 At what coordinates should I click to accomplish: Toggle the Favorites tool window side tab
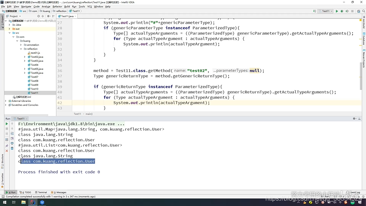tap(2, 180)
